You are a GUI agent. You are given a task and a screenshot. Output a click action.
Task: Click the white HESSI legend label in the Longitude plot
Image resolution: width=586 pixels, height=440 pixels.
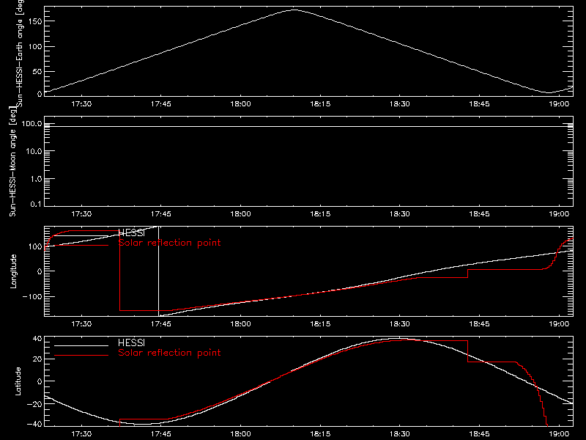point(131,233)
